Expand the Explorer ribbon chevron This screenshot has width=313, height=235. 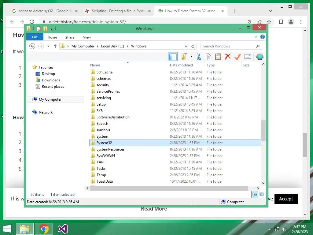point(256,37)
